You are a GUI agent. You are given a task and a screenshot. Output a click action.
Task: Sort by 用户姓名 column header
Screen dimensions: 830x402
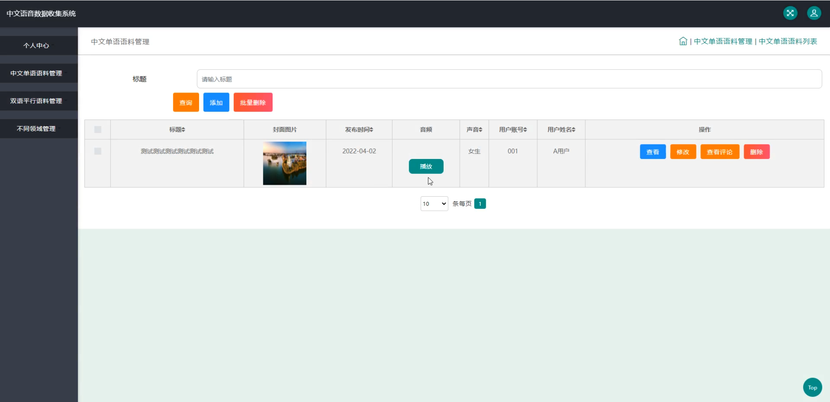[561, 130]
